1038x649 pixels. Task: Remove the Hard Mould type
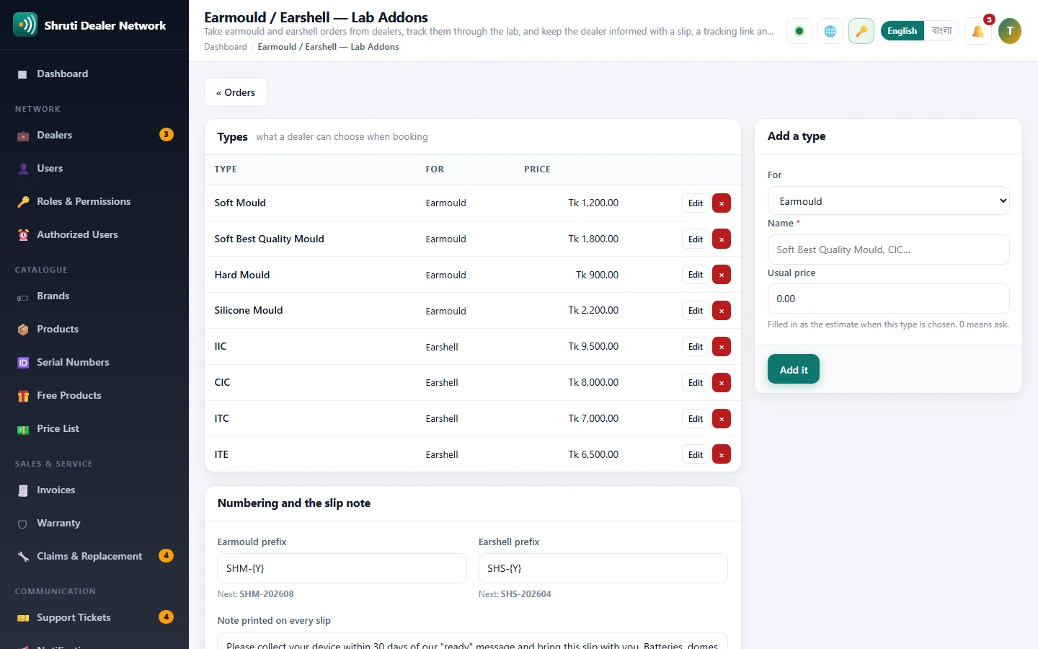[x=722, y=275]
